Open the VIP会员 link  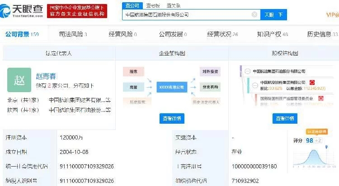333,15
